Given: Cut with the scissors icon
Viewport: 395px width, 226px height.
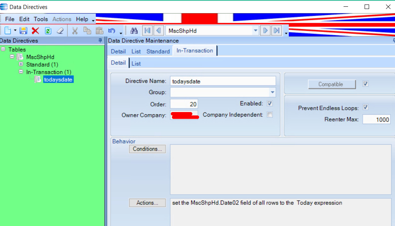Looking at the screenshot, I should 75,31.
